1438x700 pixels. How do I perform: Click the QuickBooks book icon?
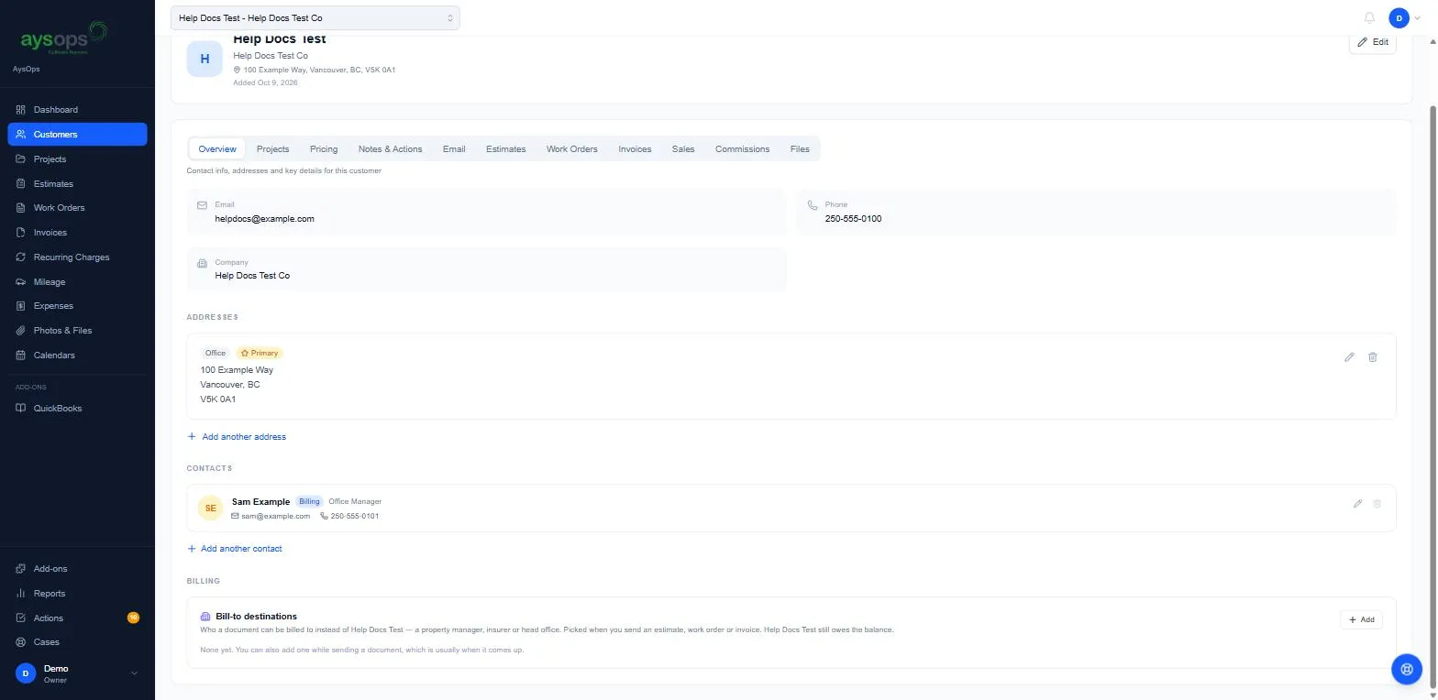click(21, 409)
